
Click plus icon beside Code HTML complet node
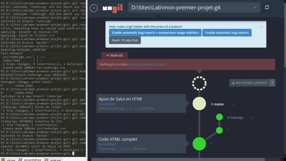click(211, 144)
